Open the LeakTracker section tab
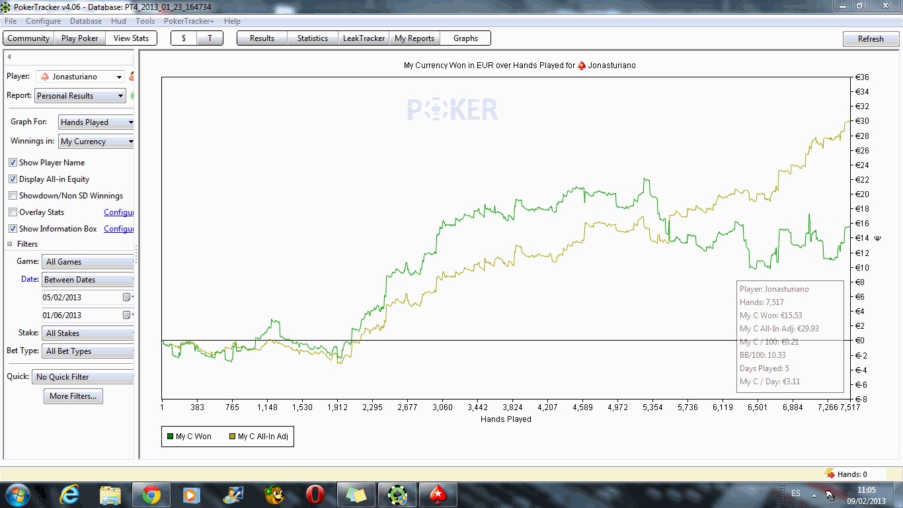The width and height of the screenshot is (903, 508). point(364,38)
